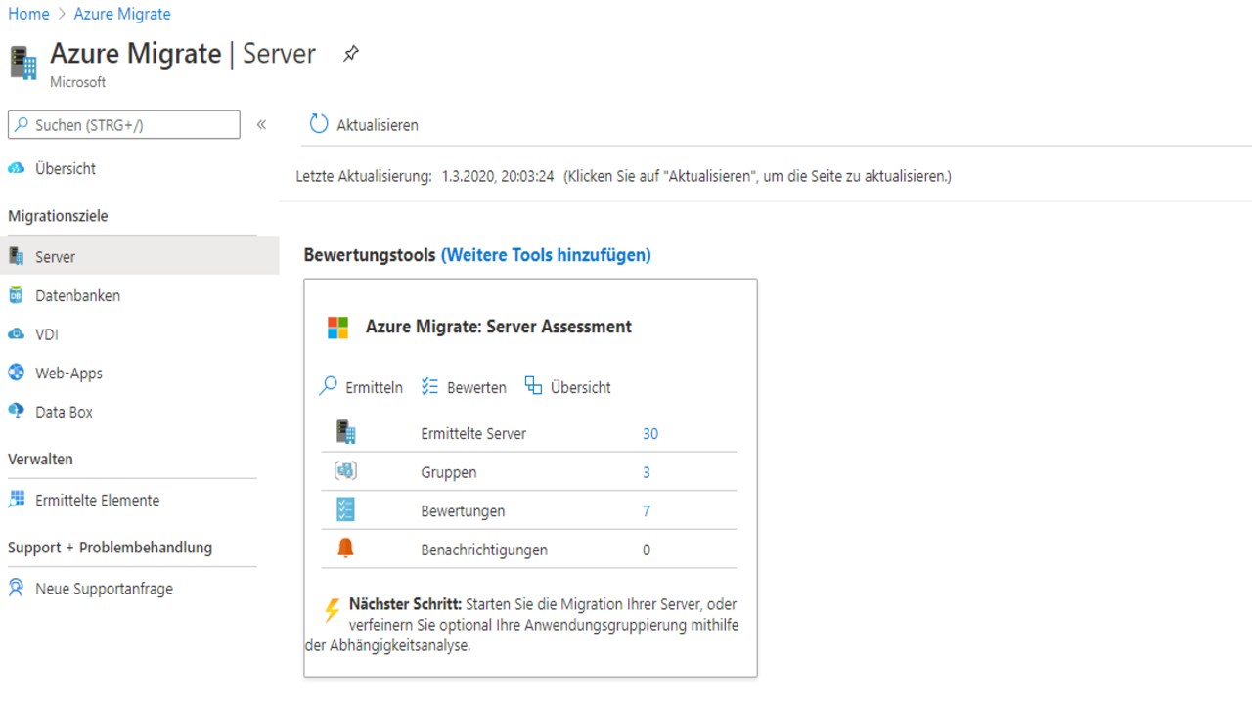1252x704 pixels.
Task: Open the 30 discovered servers count
Action: tap(650, 433)
